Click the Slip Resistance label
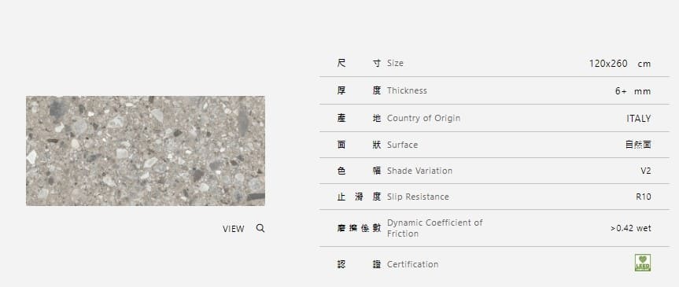Image resolution: width=679 pixels, height=287 pixels. point(418,197)
